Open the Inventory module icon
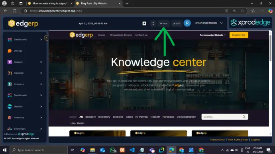 pyautogui.click(x=10, y=117)
